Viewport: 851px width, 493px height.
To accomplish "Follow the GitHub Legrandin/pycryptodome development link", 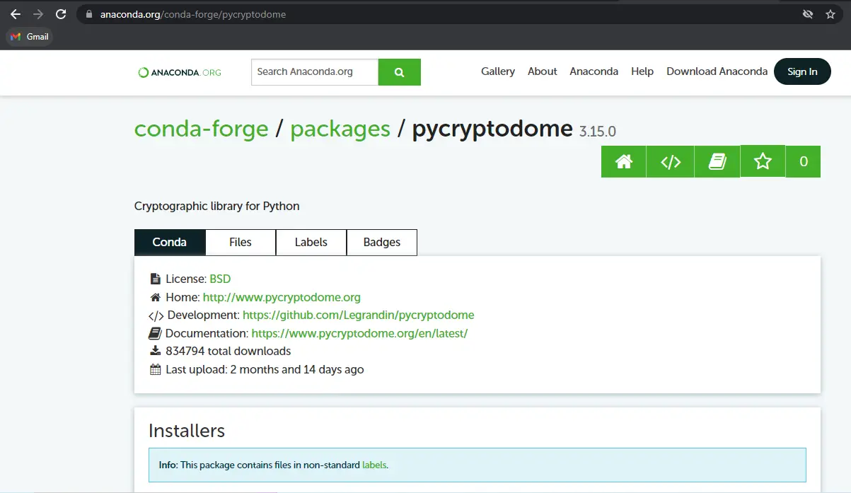I will coord(358,315).
